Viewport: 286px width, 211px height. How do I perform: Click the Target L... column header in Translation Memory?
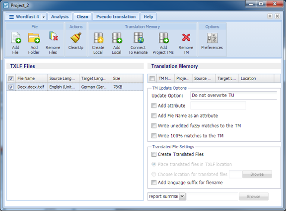pyautogui.click(x=227, y=79)
